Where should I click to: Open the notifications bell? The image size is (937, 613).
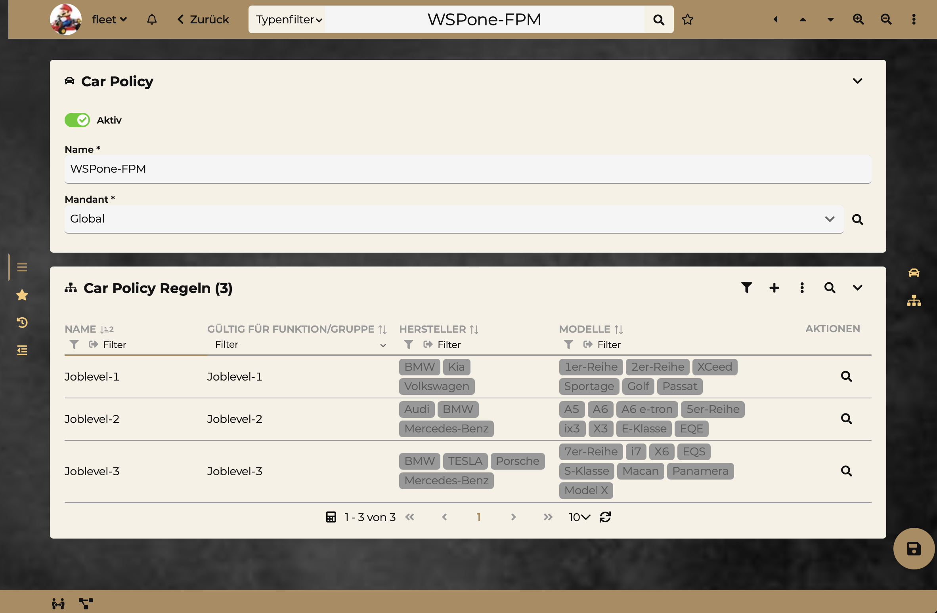pyautogui.click(x=152, y=19)
